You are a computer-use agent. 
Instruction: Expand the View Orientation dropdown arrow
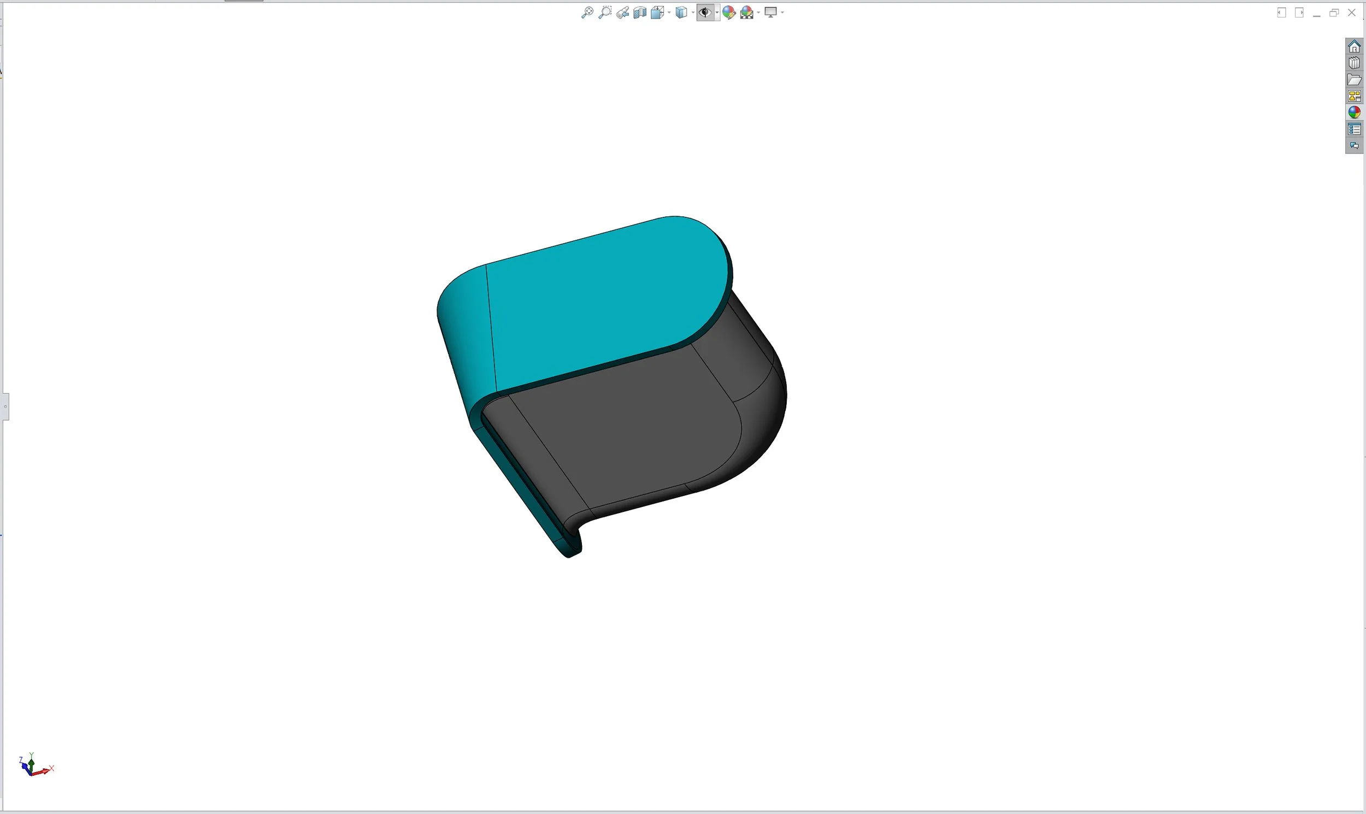669,13
